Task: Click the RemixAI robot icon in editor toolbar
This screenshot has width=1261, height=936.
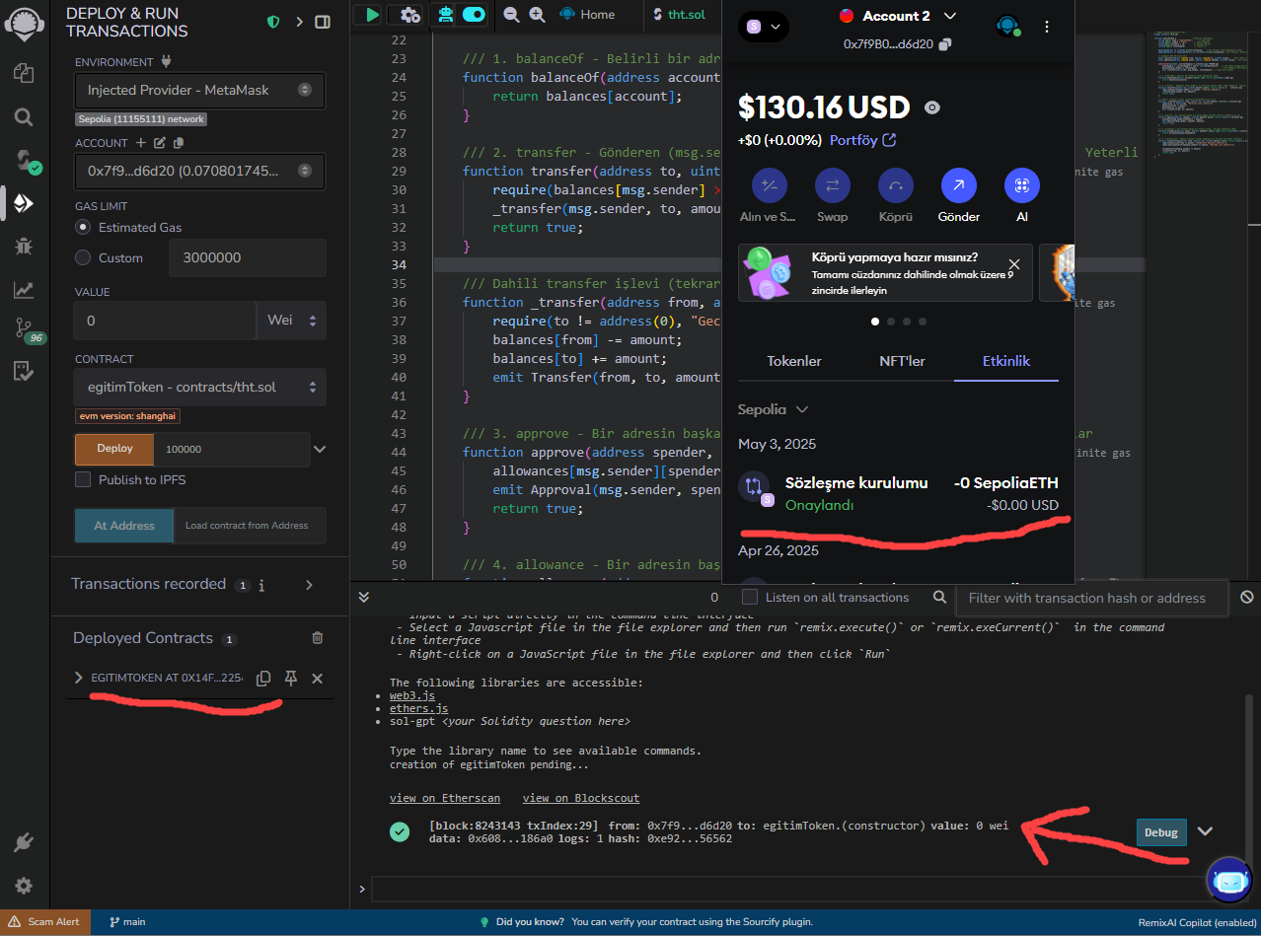Action: (445, 15)
